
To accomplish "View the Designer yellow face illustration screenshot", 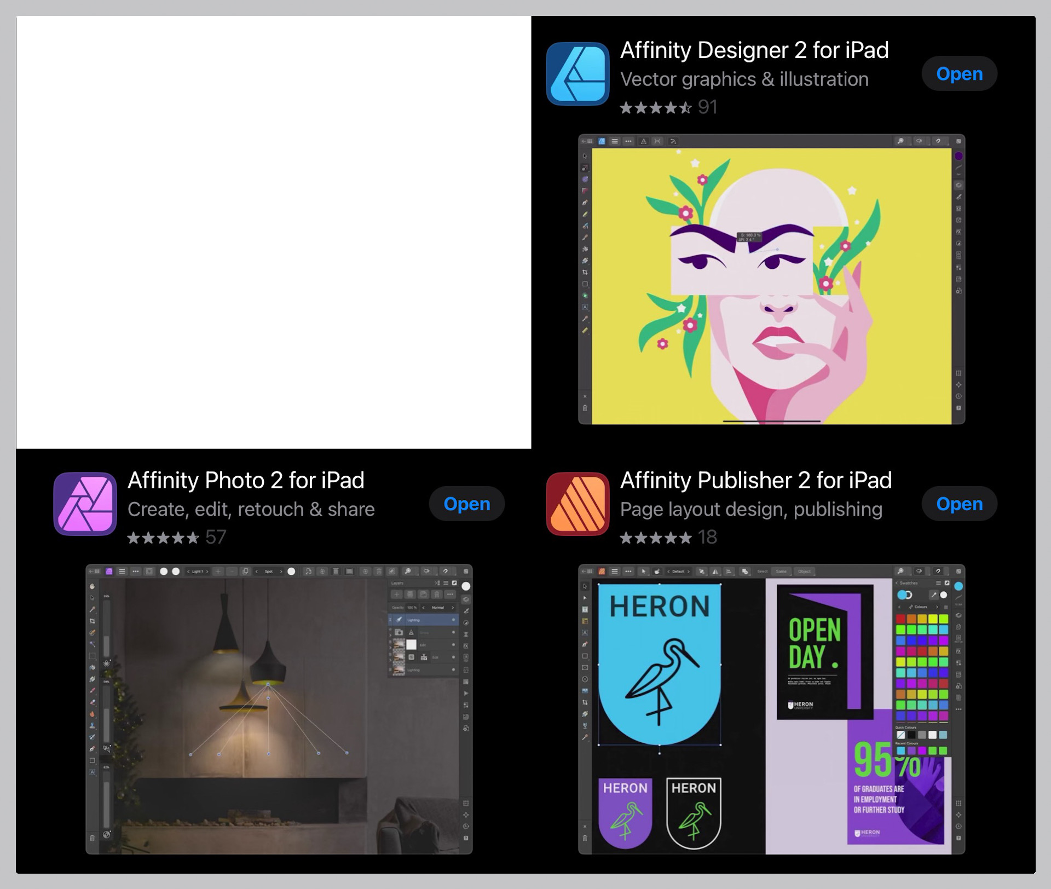I will tap(771, 279).
